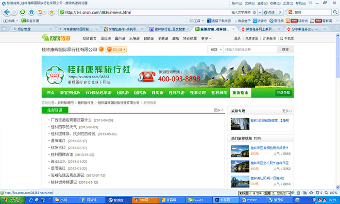Image resolution: width=340 pixels, height=204 pixels.
Task: Click the 玩游戏 toolbar item
Action: (x=297, y=21)
